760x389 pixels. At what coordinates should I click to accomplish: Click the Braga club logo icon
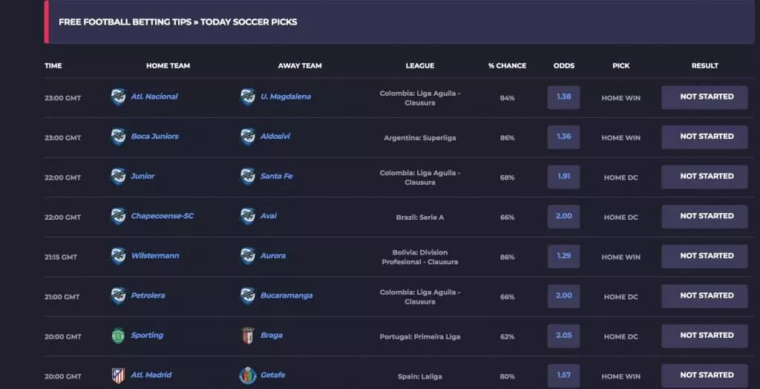pos(248,336)
